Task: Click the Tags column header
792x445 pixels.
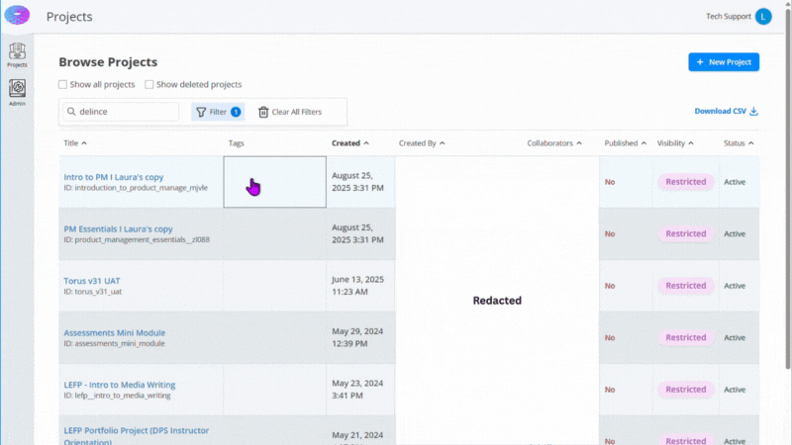Action: [236, 143]
